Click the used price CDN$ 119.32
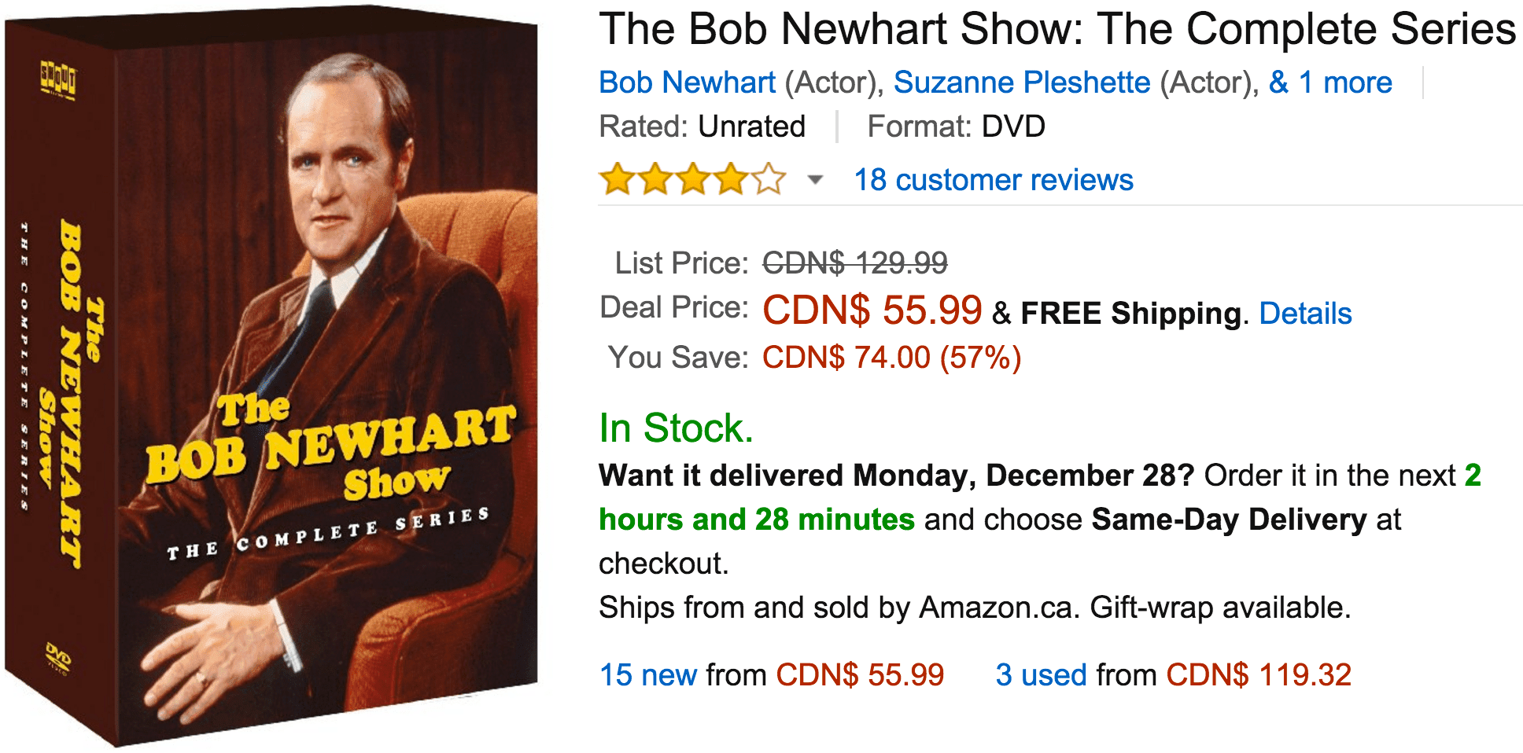 coord(1259,675)
